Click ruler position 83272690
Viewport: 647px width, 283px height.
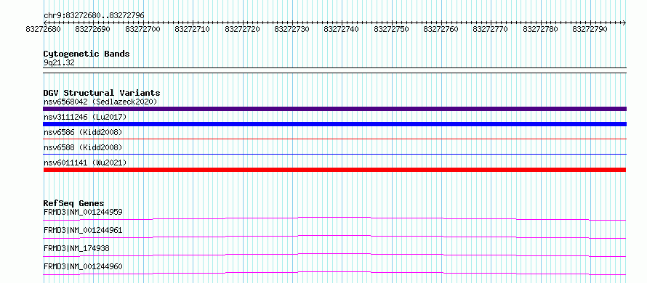pyautogui.click(x=92, y=29)
